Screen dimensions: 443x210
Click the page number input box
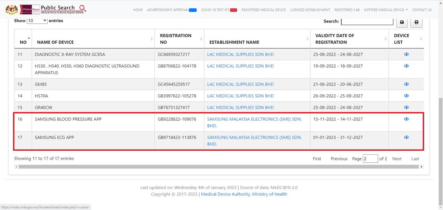pyautogui.click(x=371, y=158)
